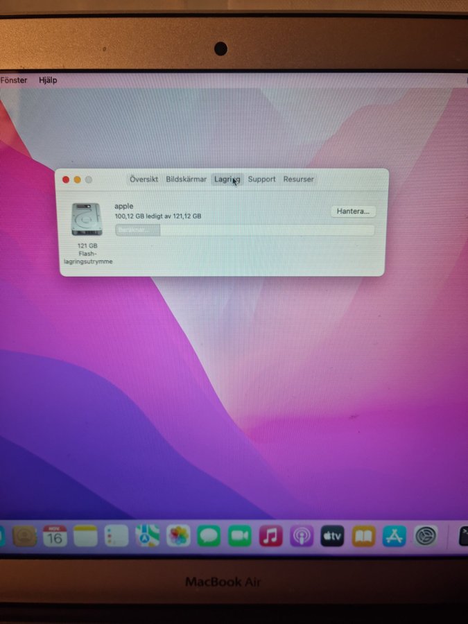The image size is (468, 624).
Task: Select the Support tab
Action: [261, 179]
